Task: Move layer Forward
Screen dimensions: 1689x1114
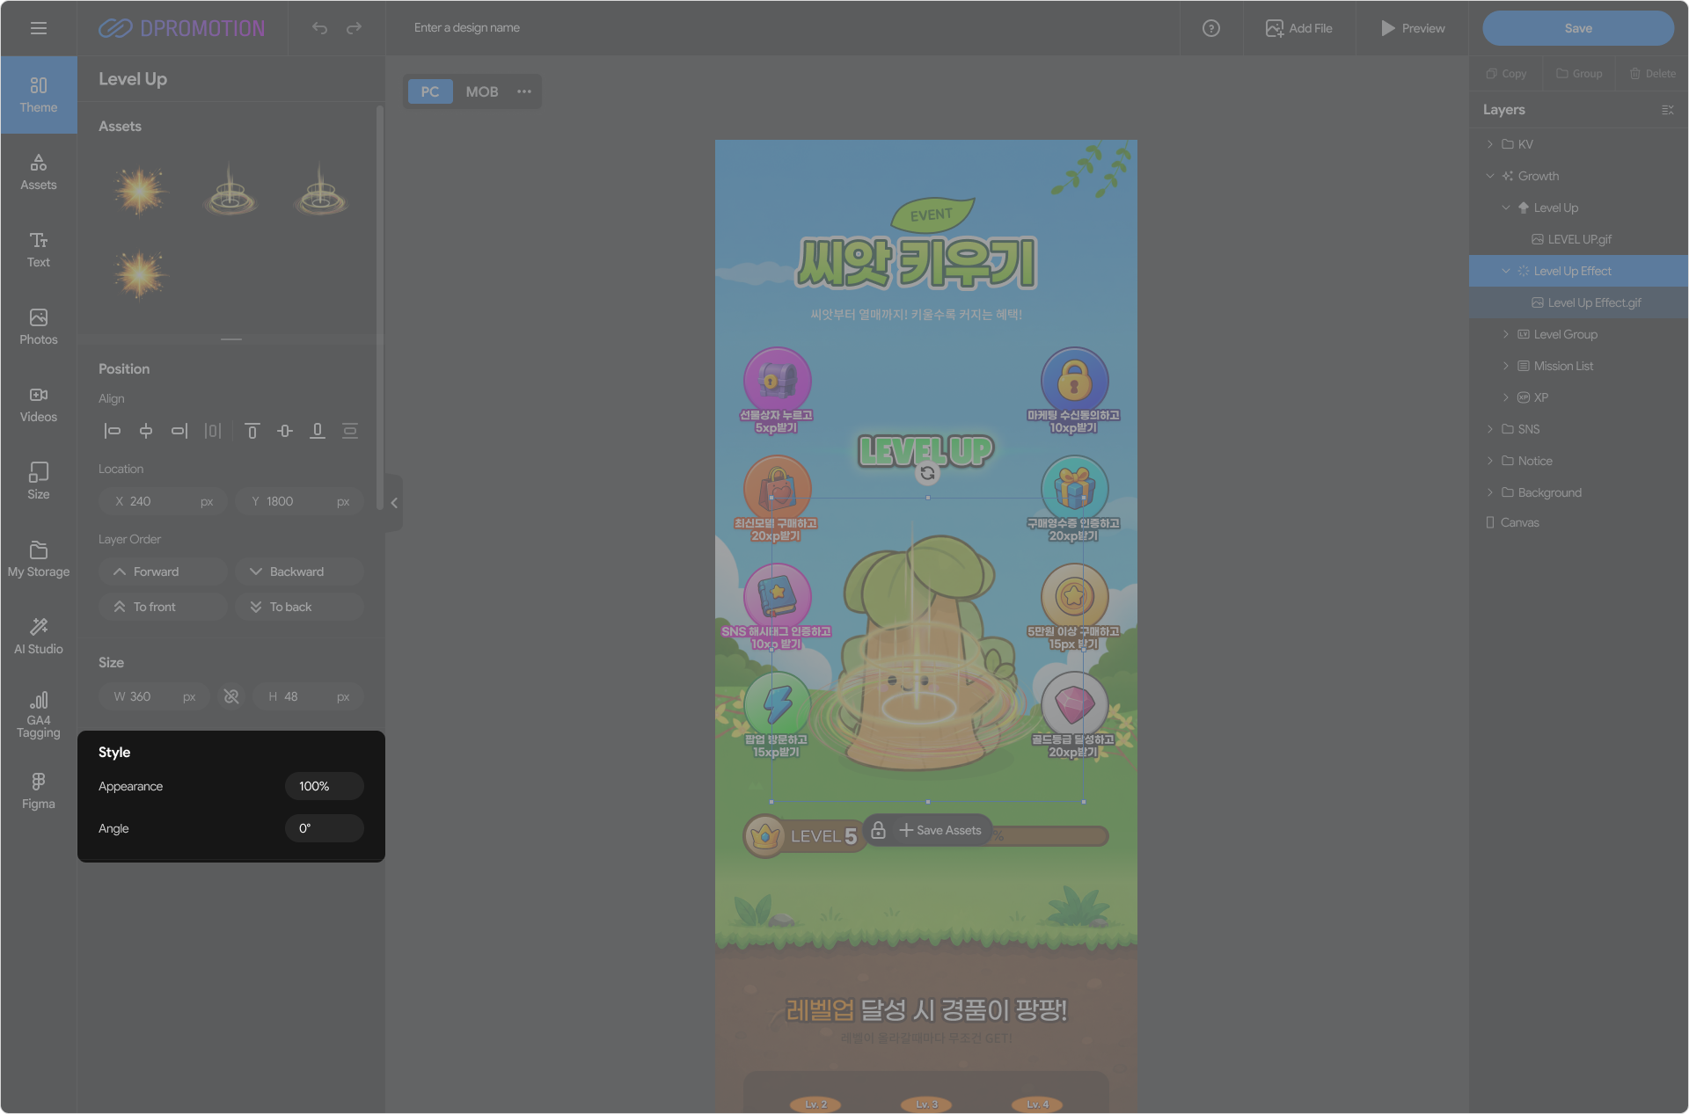Action: click(164, 572)
